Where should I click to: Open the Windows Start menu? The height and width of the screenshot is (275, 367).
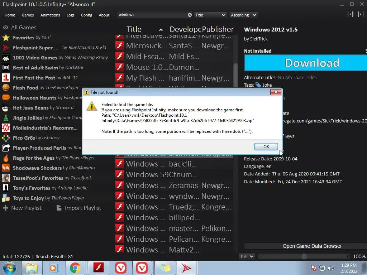tap(10, 268)
